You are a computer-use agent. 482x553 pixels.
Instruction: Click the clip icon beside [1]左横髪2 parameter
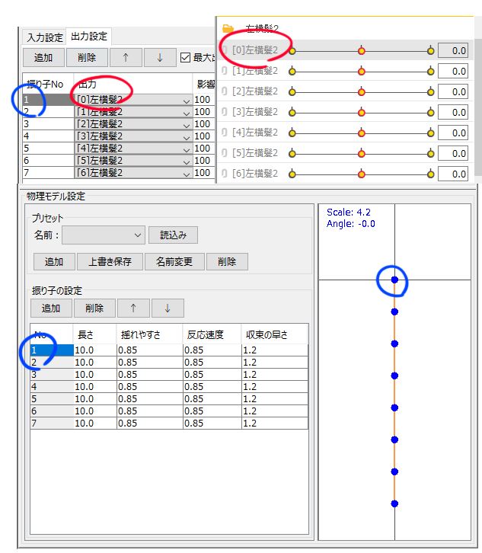pos(225,71)
